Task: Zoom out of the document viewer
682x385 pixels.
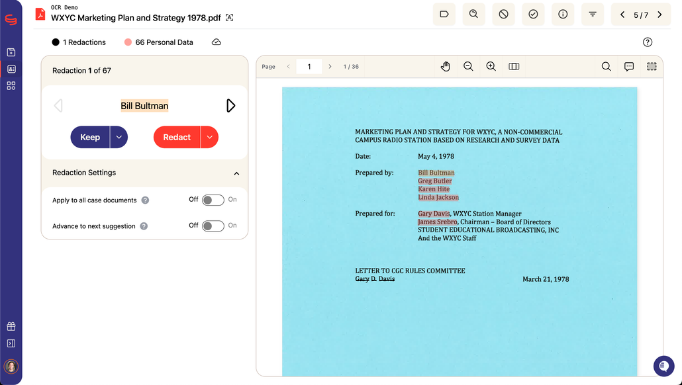Action: pos(468,67)
